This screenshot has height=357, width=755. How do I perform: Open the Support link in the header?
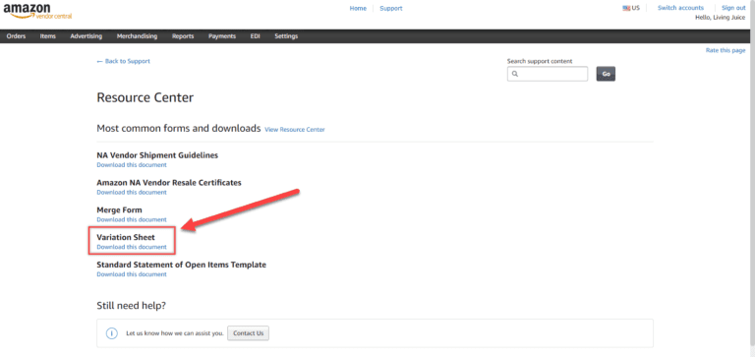click(x=391, y=8)
